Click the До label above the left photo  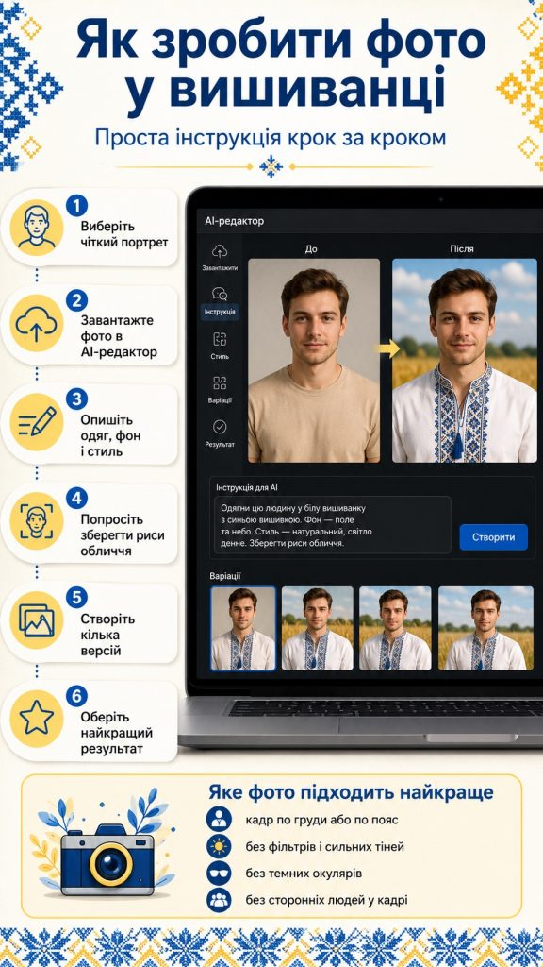[x=311, y=249]
